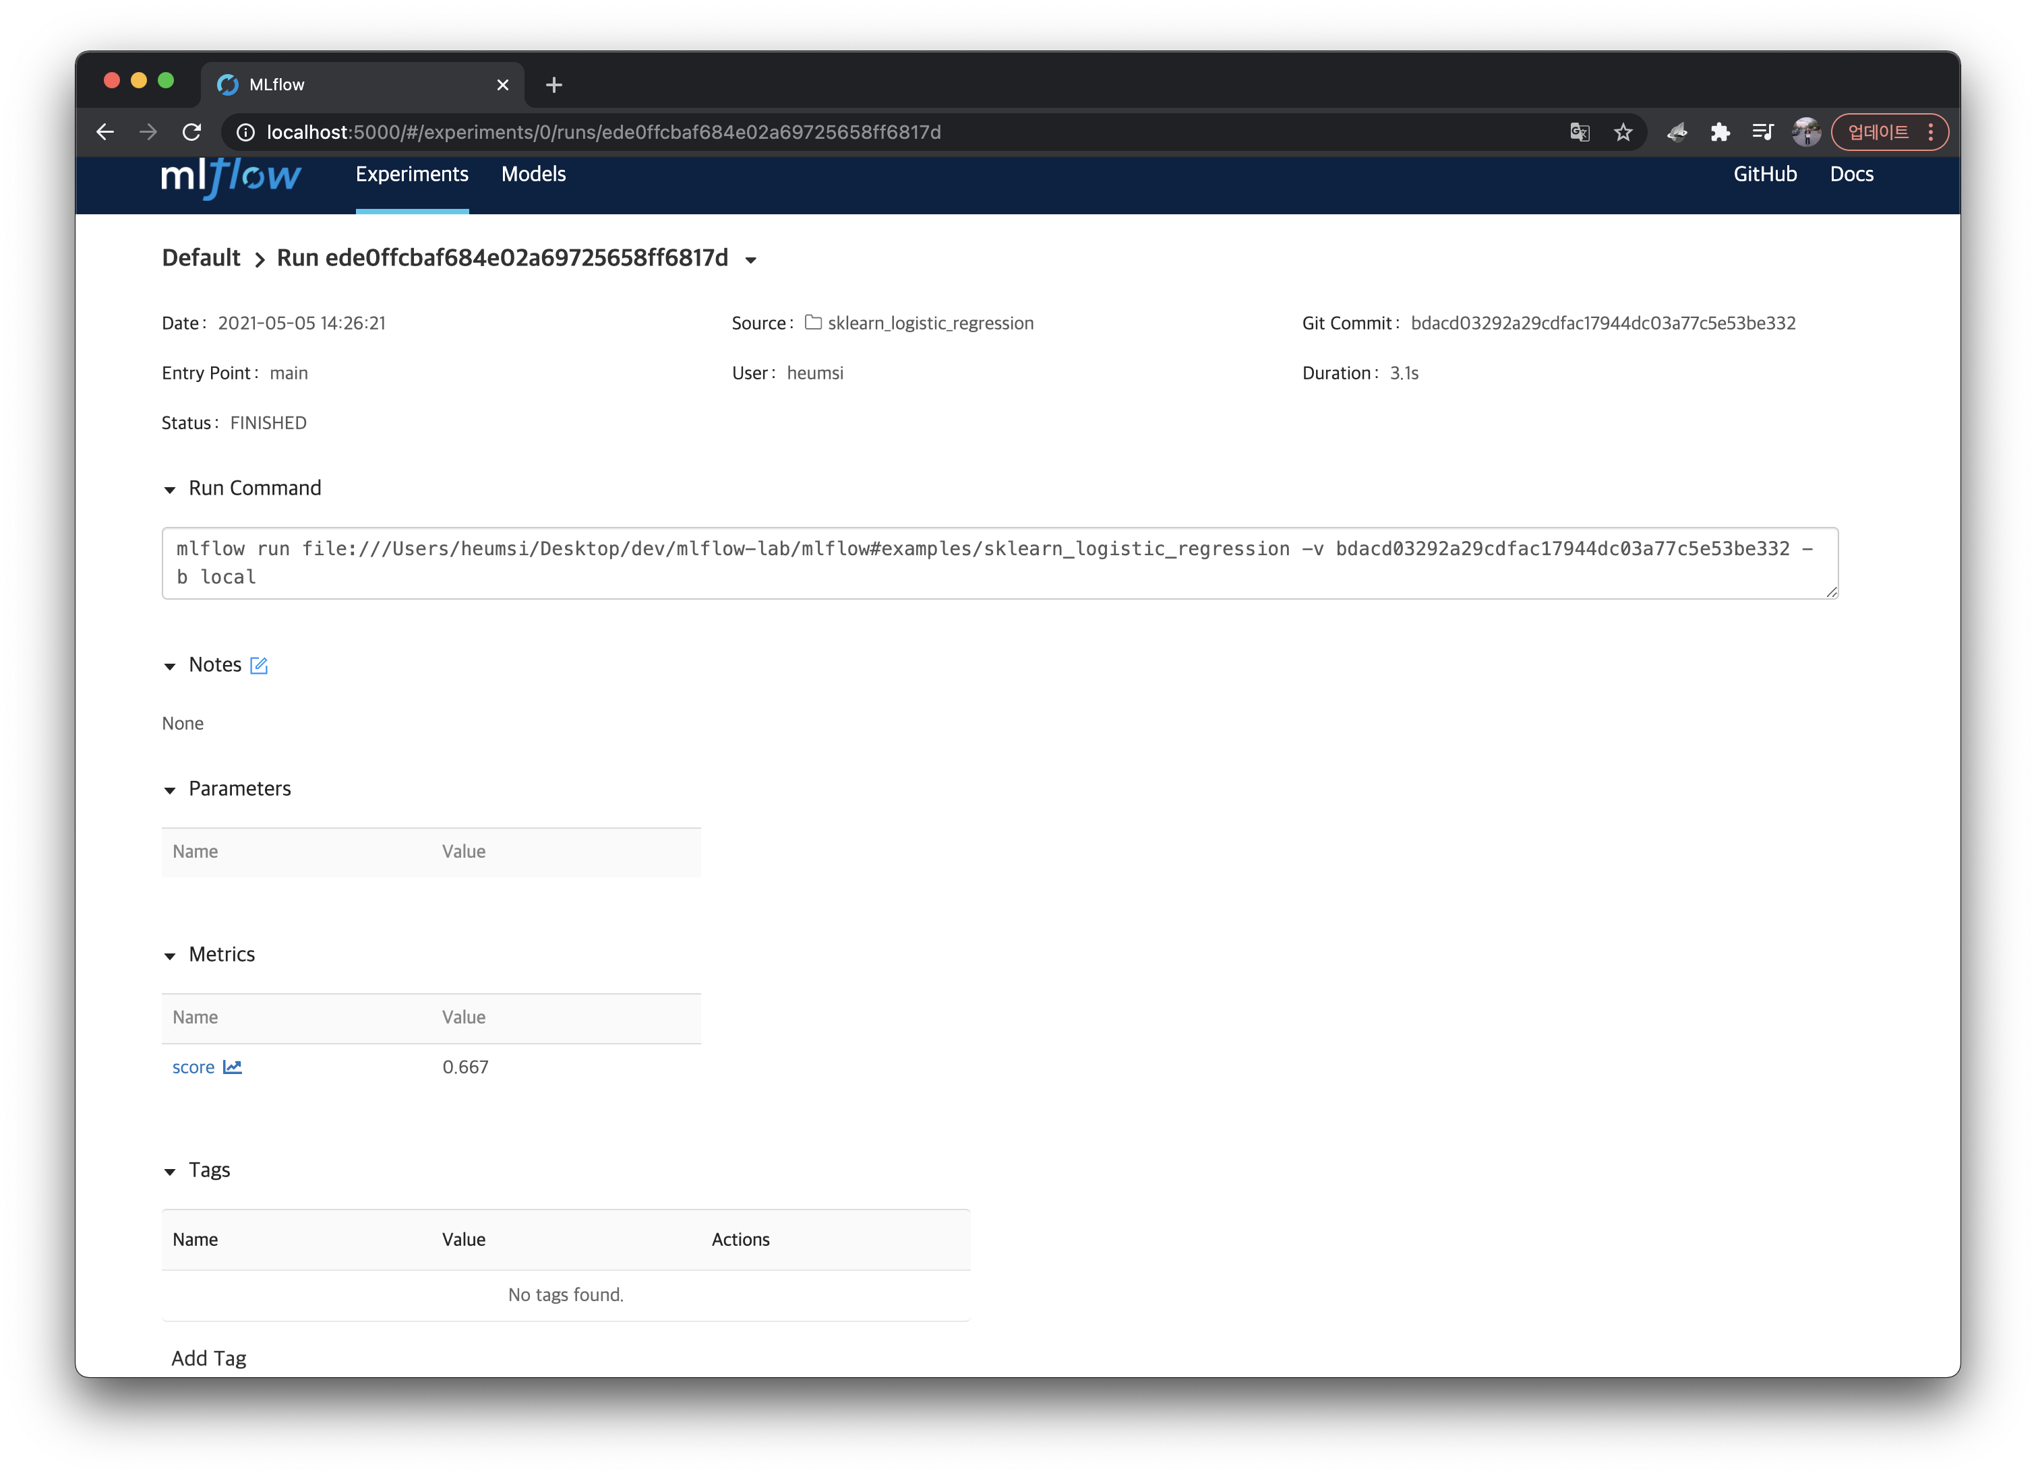Collapse the Tags section
This screenshot has height=1477, width=2036.
pyautogui.click(x=170, y=1172)
